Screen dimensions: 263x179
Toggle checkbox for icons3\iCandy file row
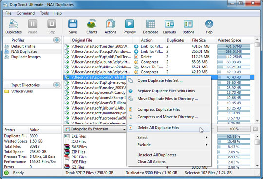(x=67, y=92)
